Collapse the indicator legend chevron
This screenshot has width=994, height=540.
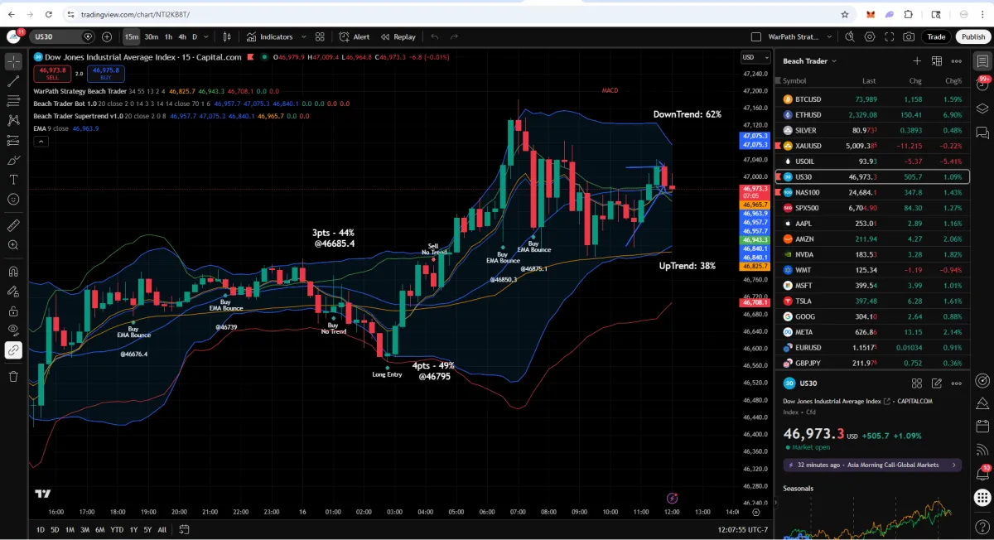(x=40, y=142)
